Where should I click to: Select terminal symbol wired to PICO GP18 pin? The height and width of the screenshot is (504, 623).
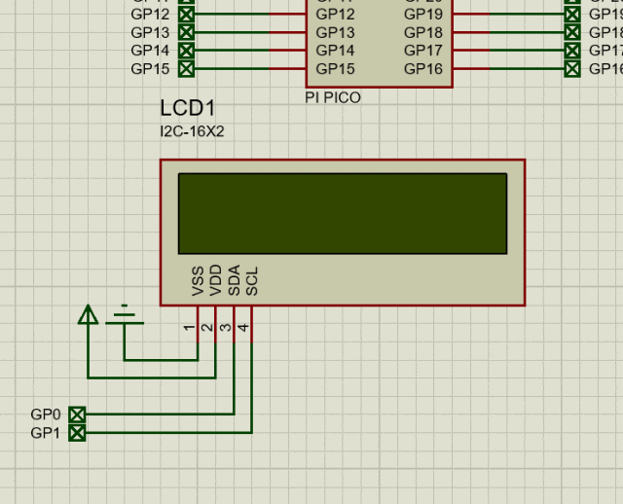[572, 32]
